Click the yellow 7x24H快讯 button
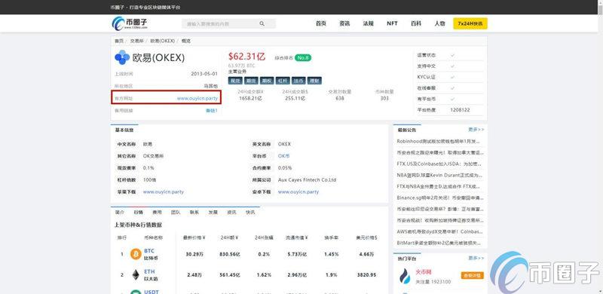This screenshot has height=294, width=603. click(470, 23)
